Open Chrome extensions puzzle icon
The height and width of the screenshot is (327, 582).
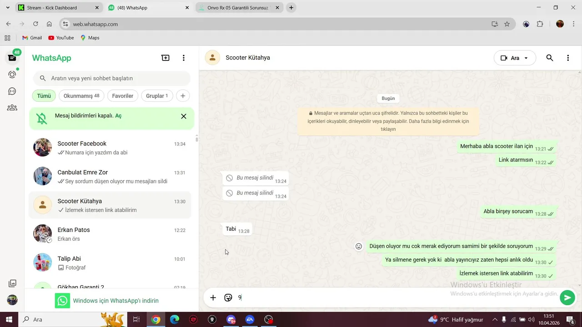[540, 24]
